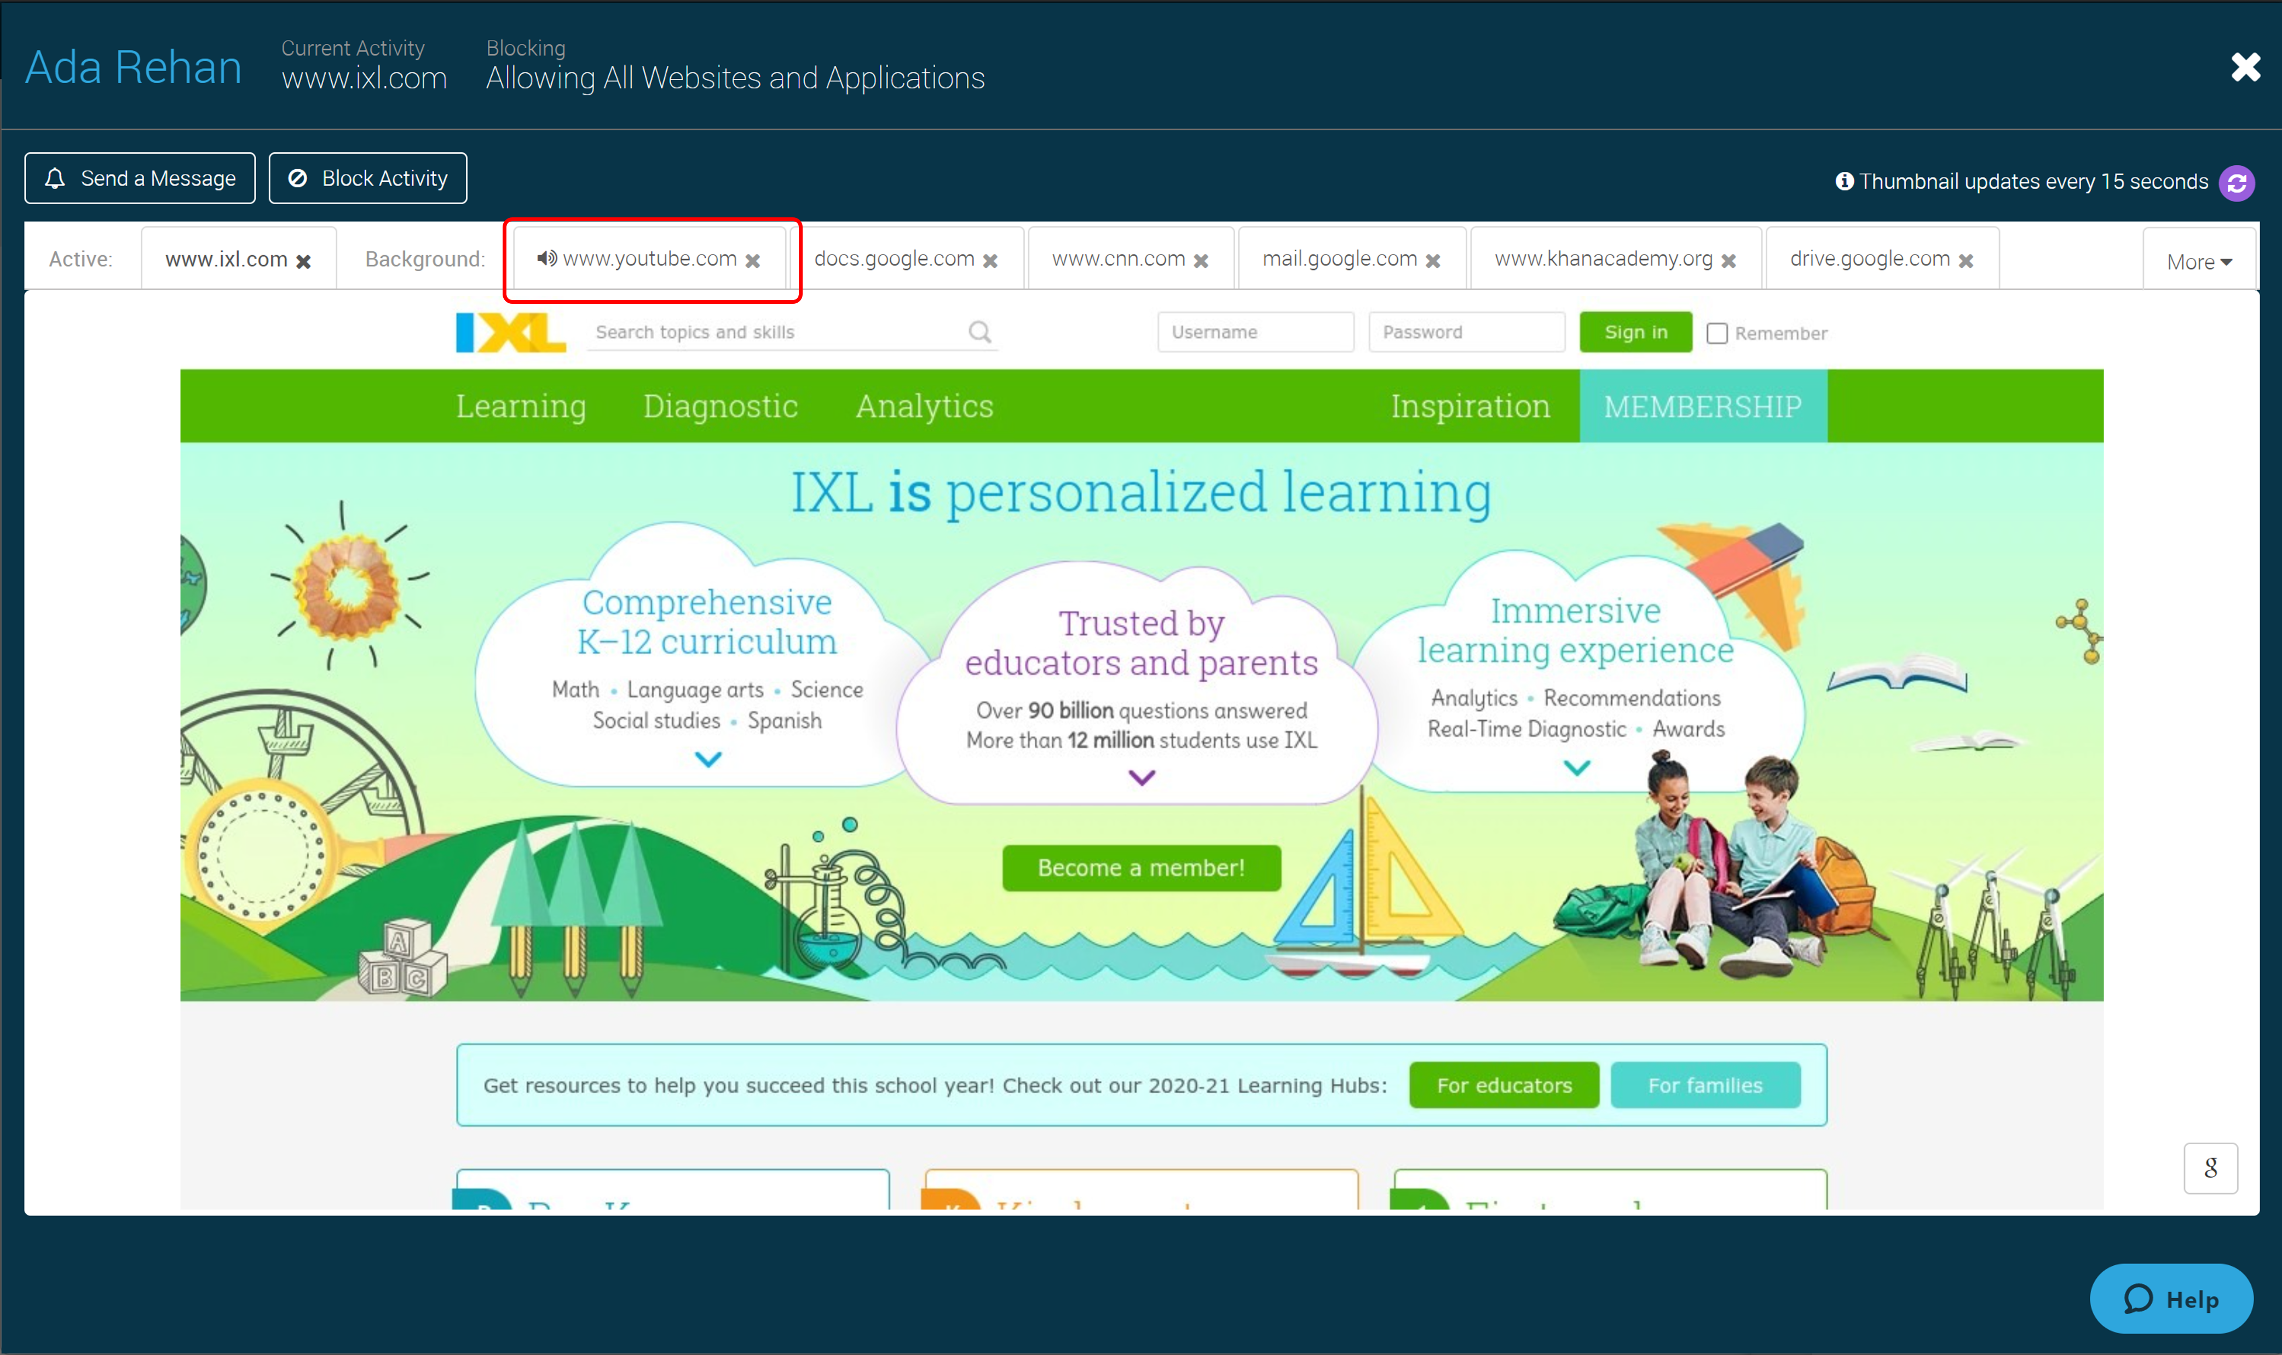Viewport: 2282px width, 1355px height.
Task: Click the Current Activity www.ixl.com text
Action: pyautogui.click(x=364, y=78)
